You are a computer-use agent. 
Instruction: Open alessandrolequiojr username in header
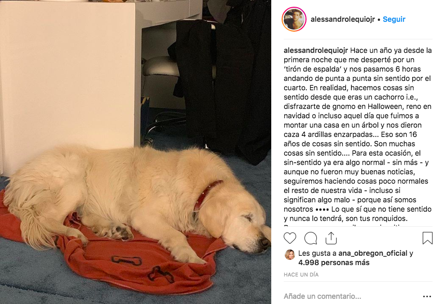coord(343,19)
